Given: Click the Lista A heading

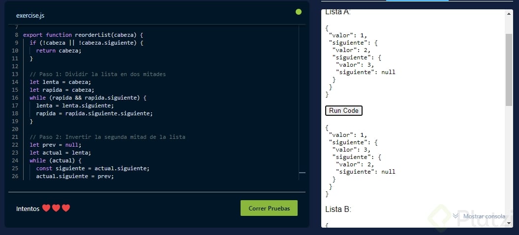Looking at the screenshot, I should [338, 12].
